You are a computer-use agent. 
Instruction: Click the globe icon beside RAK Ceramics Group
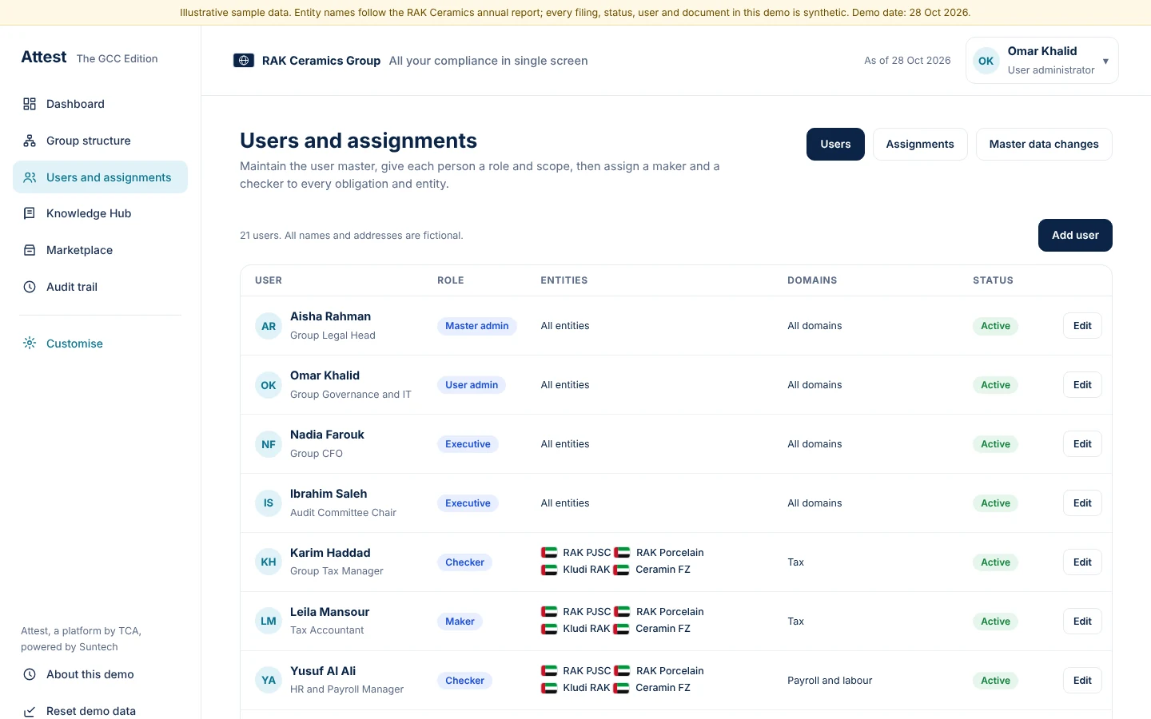point(244,61)
